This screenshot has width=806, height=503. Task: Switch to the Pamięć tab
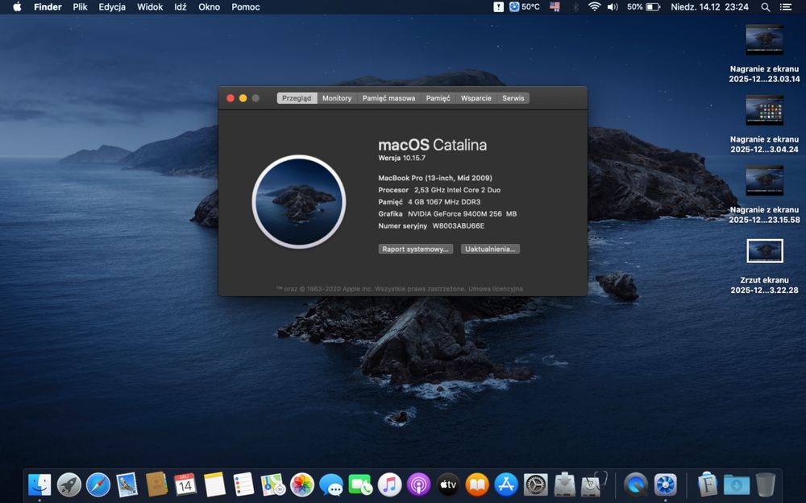pyautogui.click(x=438, y=98)
